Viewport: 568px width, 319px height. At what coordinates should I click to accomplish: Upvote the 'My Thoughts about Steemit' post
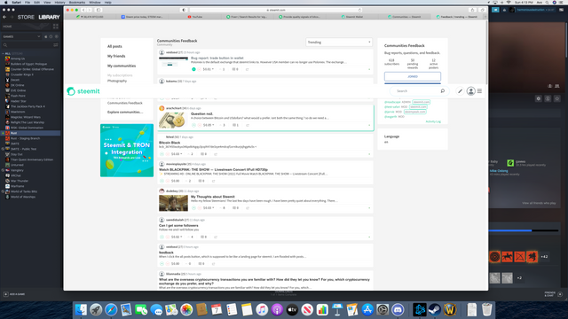tap(193, 208)
